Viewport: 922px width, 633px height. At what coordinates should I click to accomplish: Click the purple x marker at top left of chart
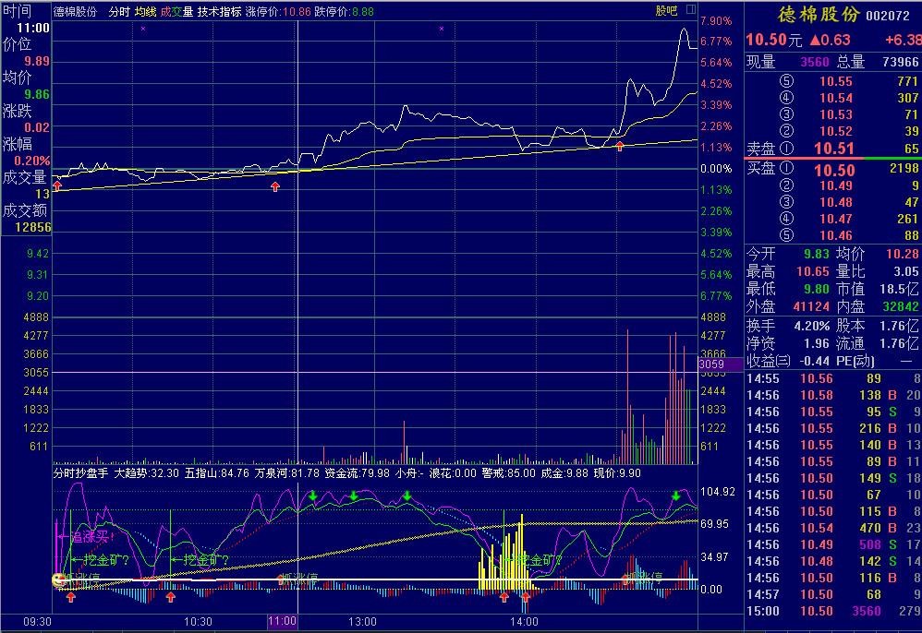point(142,30)
